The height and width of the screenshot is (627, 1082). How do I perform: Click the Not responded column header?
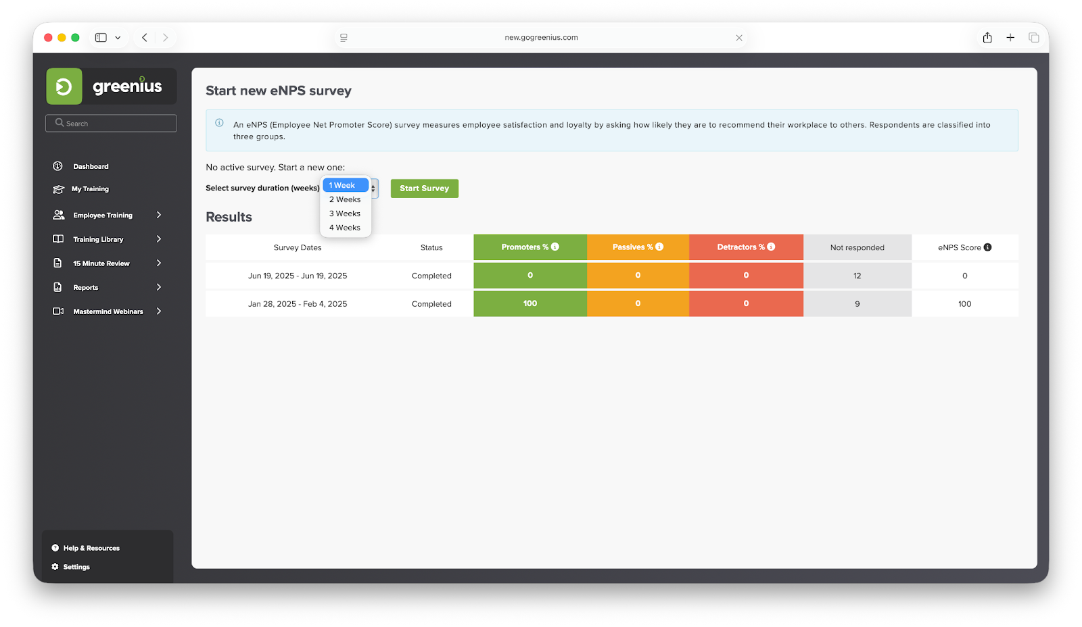[x=857, y=247]
